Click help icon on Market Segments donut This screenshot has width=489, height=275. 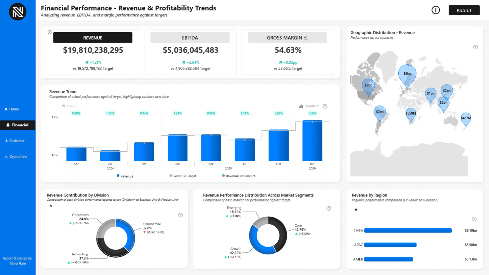pos(329,208)
